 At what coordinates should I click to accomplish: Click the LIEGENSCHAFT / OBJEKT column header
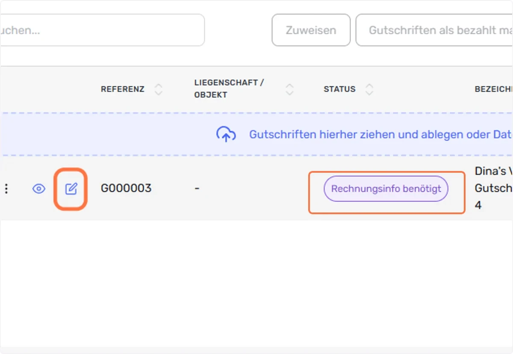(229, 89)
